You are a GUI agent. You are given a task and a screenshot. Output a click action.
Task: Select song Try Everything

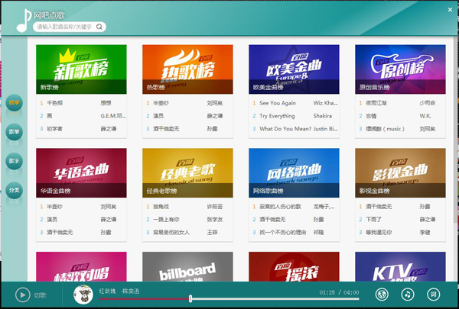point(277,116)
